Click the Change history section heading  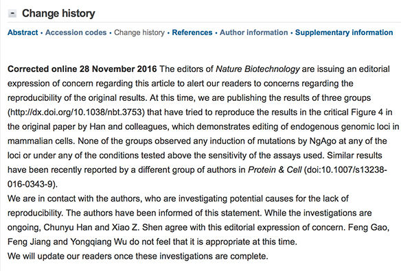coord(58,14)
